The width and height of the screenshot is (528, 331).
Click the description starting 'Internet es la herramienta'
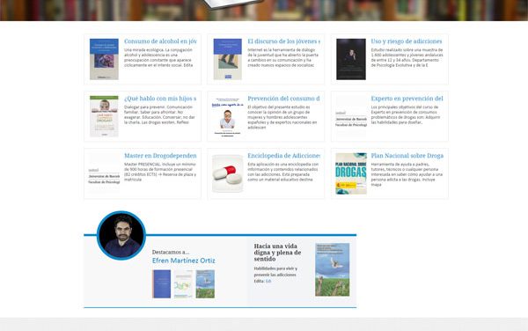(x=282, y=57)
